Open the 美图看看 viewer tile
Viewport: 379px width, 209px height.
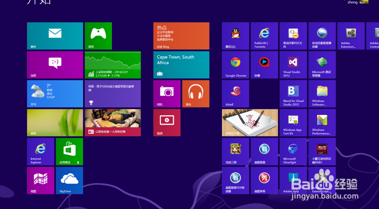pos(264,152)
